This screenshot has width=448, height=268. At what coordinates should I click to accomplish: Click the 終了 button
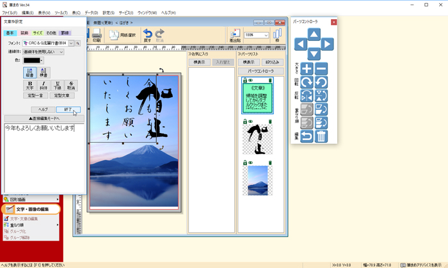(68, 109)
